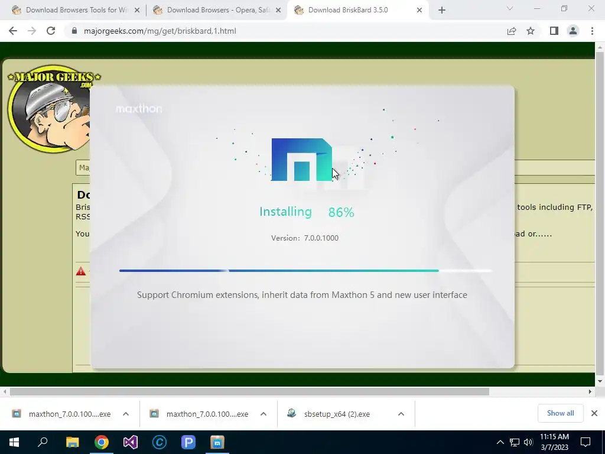Click the network tray icon
Screen dimensions: 605x454
tap(515, 442)
